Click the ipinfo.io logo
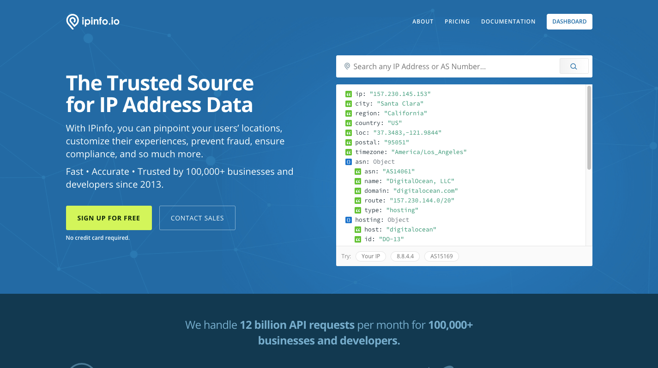Image resolution: width=658 pixels, height=368 pixels. pos(93,21)
